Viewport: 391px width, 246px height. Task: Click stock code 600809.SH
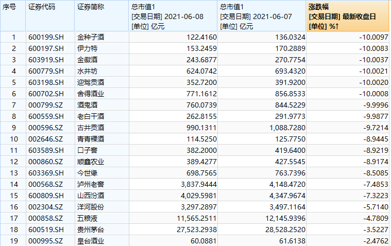(46, 196)
